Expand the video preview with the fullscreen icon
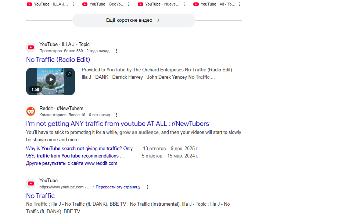This screenshot has width=352, height=216. click(x=69, y=74)
